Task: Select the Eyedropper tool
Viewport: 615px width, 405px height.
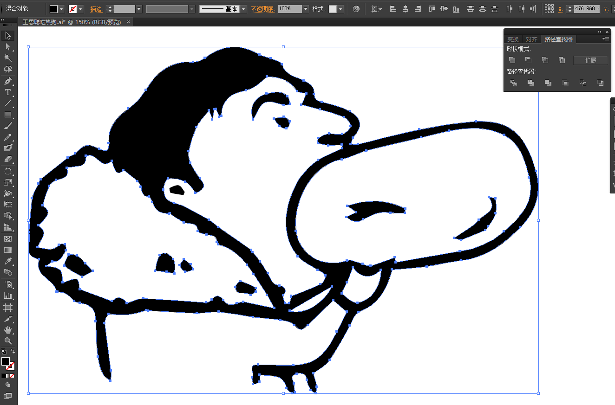Action: click(8, 261)
